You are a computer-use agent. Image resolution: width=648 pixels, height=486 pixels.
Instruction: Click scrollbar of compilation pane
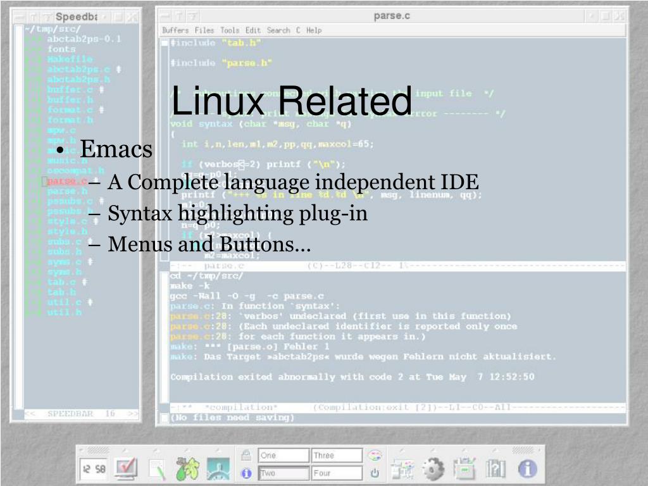165,337
